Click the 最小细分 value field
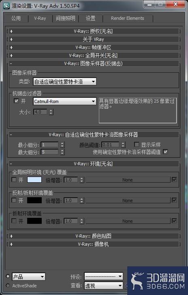Image resolution: width=188 pixels, height=295 pixels. (50, 145)
